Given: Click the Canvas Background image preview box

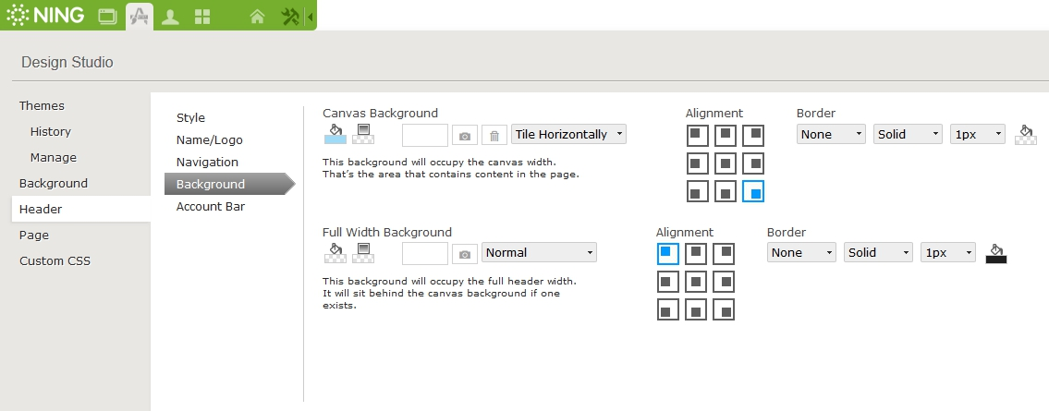Looking at the screenshot, I should [x=425, y=135].
